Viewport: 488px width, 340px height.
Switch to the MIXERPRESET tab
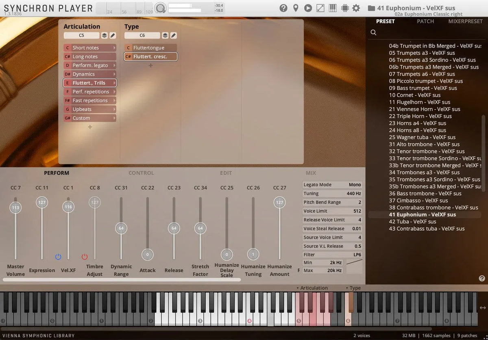pos(465,21)
